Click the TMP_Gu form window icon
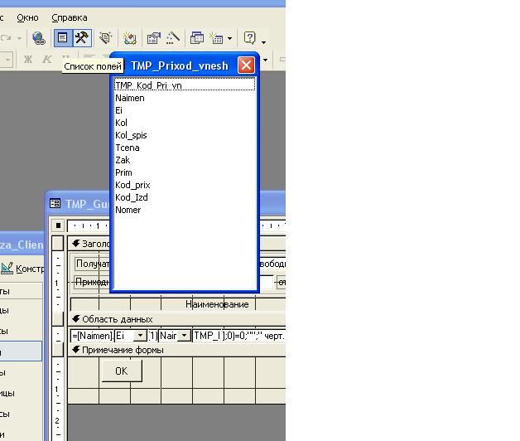 (55, 204)
